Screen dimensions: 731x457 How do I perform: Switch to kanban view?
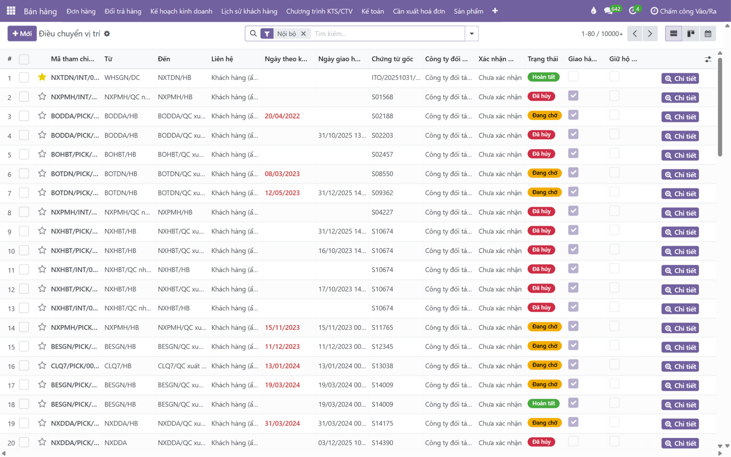tap(691, 34)
